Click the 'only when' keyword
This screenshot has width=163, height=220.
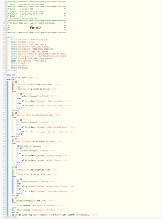11,75
